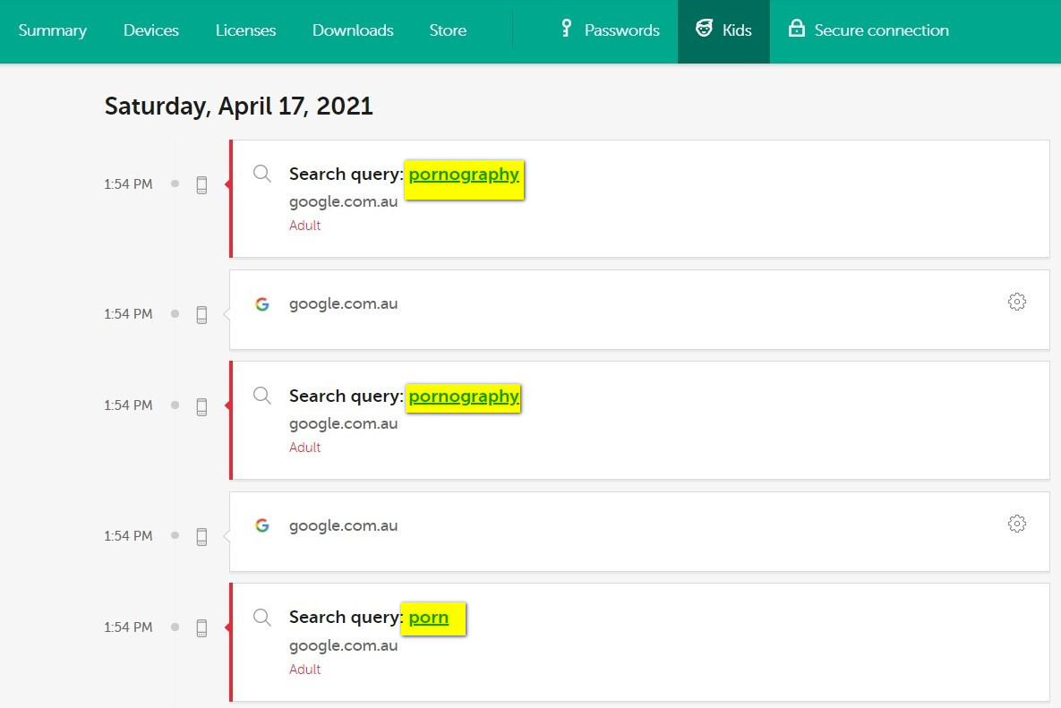
Task: Open the second "pornography" search query link
Action: 464,397
